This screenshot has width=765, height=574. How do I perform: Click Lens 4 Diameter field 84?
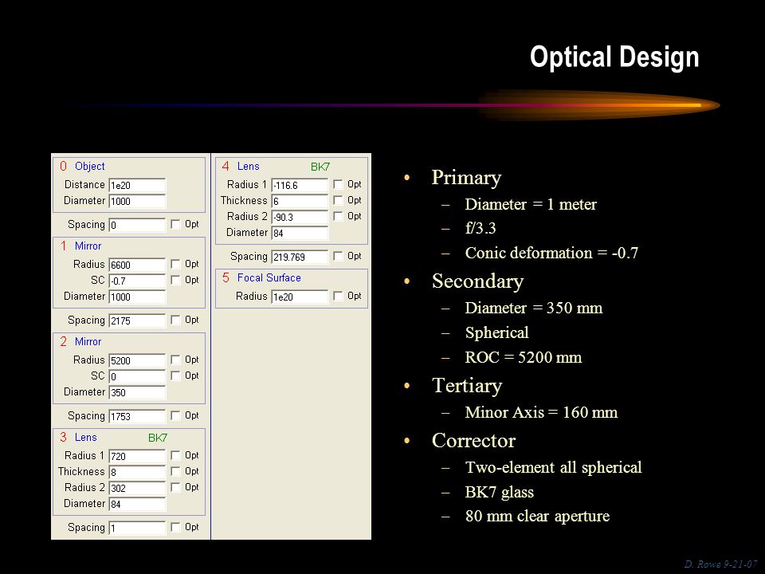[300, 233]
